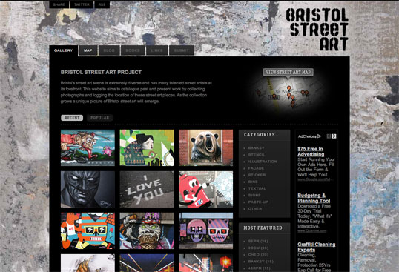This screenshot has height=272, width=399.
Task: Open the Blog tab
Action: [109, 50]
